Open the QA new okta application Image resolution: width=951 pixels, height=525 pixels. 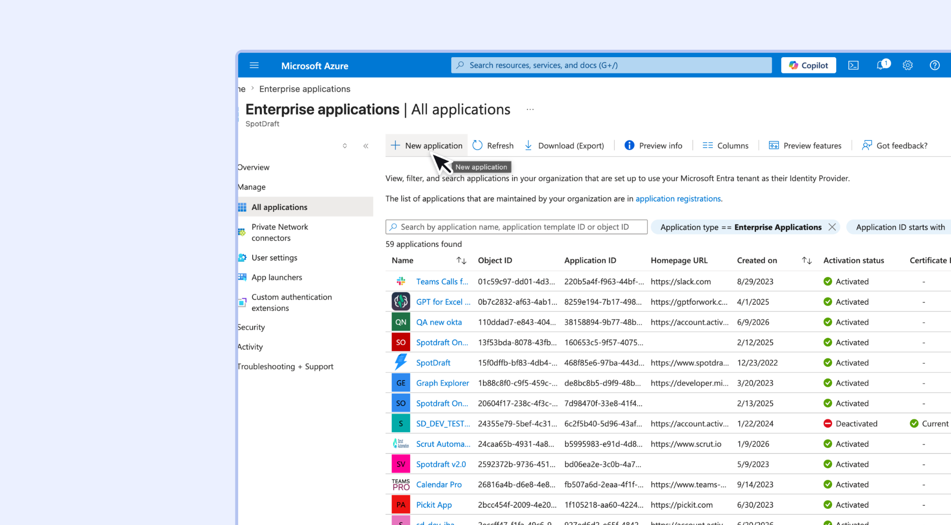439,322
